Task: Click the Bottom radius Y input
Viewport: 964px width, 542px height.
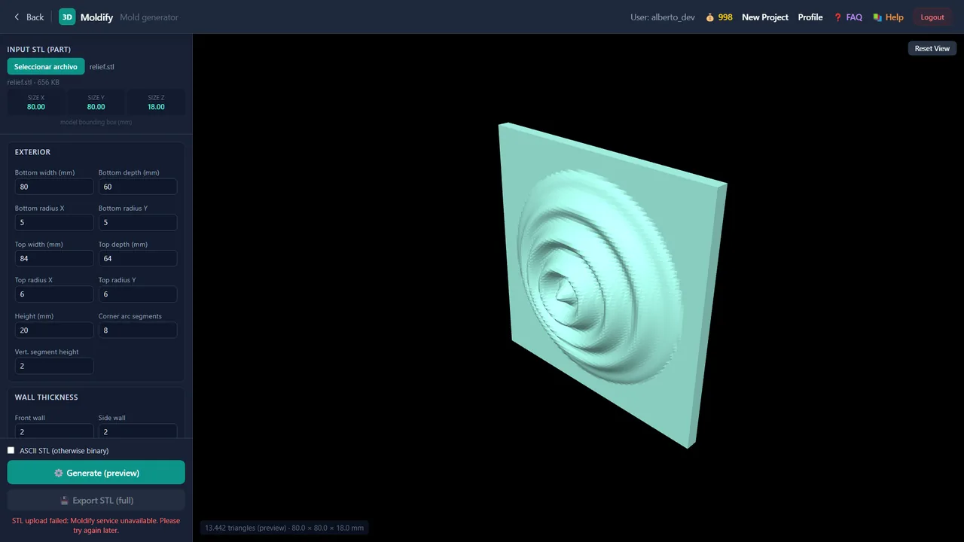Action: click(138, 222)
